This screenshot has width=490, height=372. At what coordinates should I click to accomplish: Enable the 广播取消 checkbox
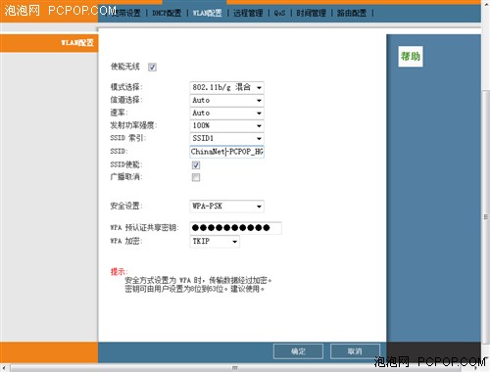click(196, 177)
